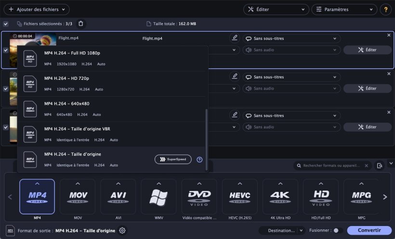Viewport: 395px width, 239px height.
Task: Select preset MP4 H.264 – HD 720p
Action: point(111,84)
